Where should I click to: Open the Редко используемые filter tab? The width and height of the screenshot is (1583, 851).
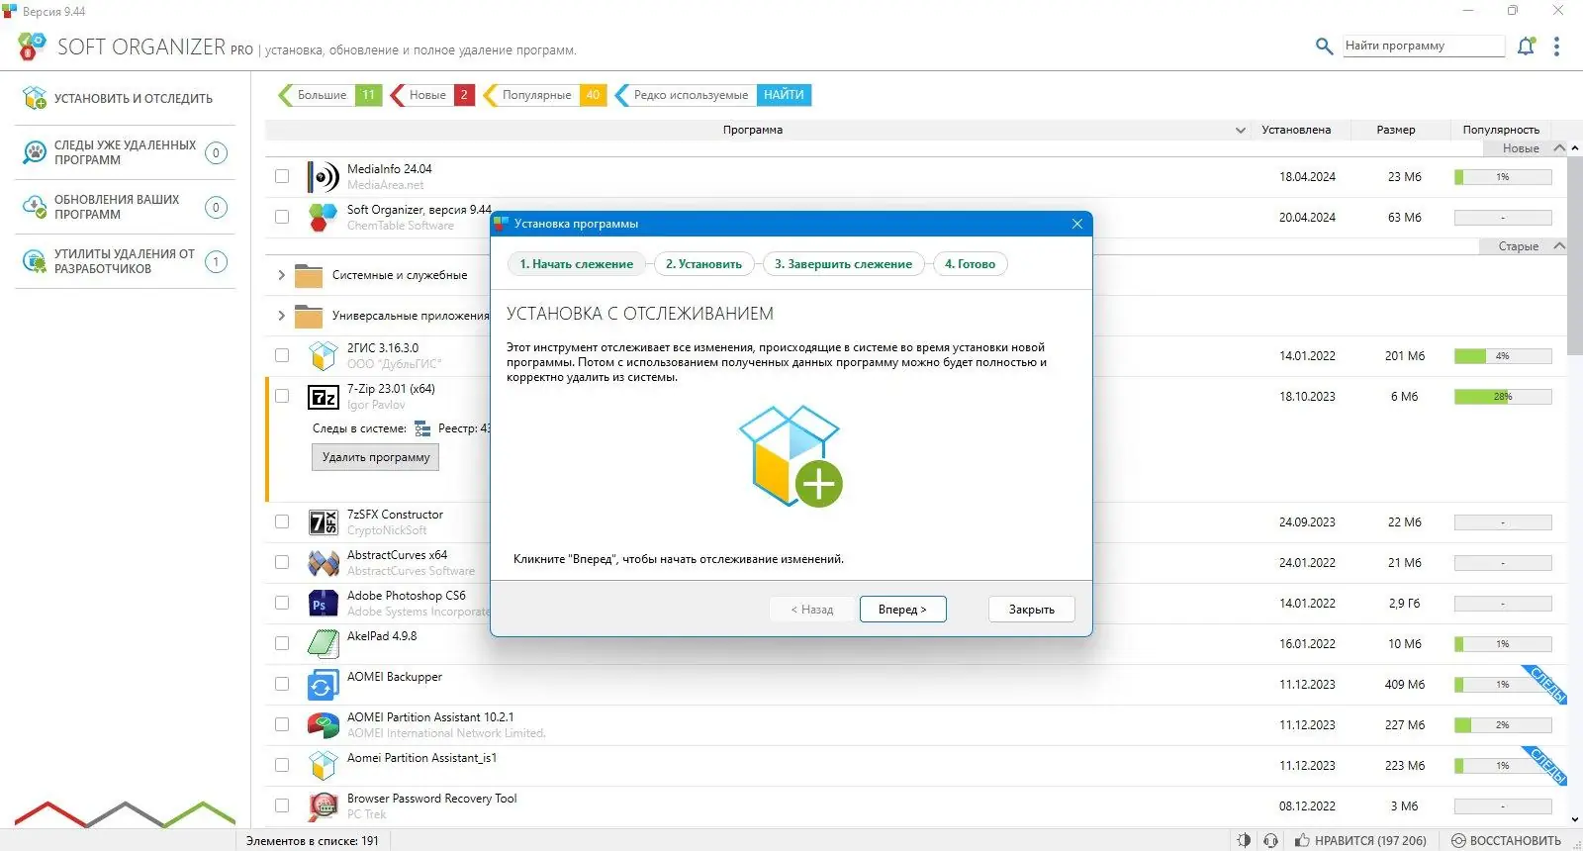[712, 95]
